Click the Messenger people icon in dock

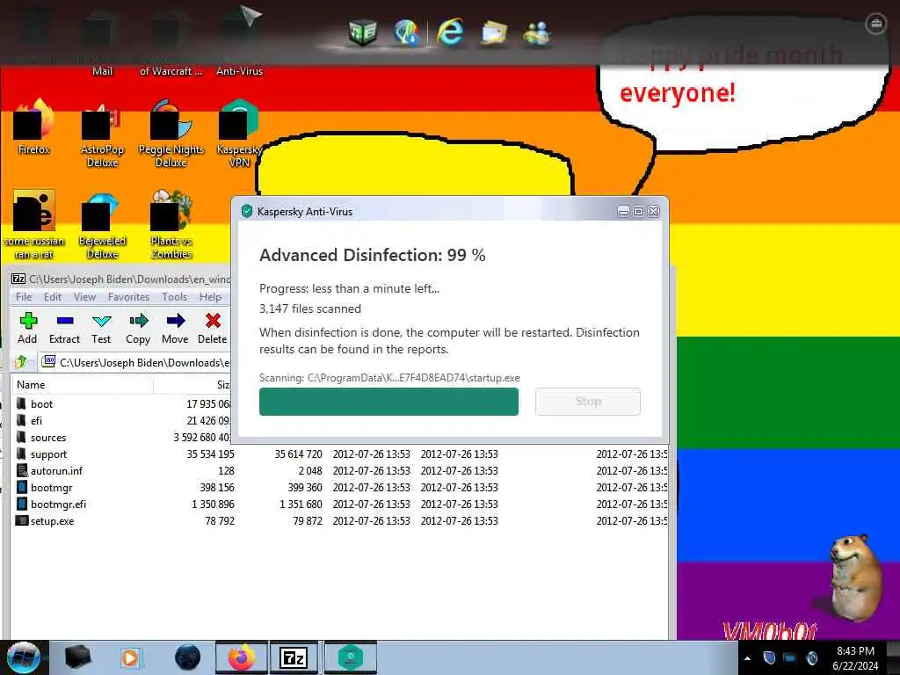537,33
